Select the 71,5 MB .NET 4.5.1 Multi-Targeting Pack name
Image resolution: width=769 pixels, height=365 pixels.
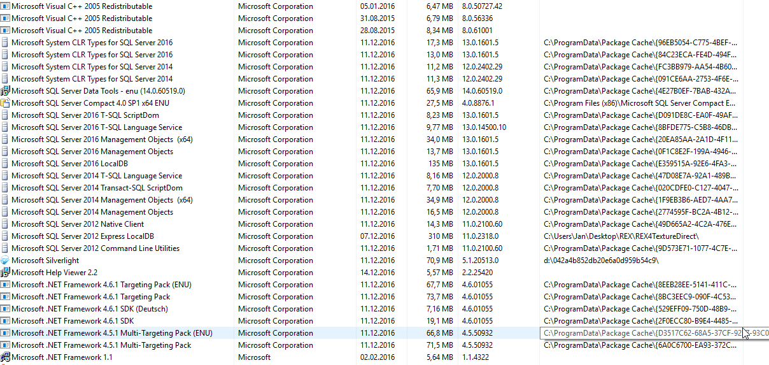click(x=101, y=345)
